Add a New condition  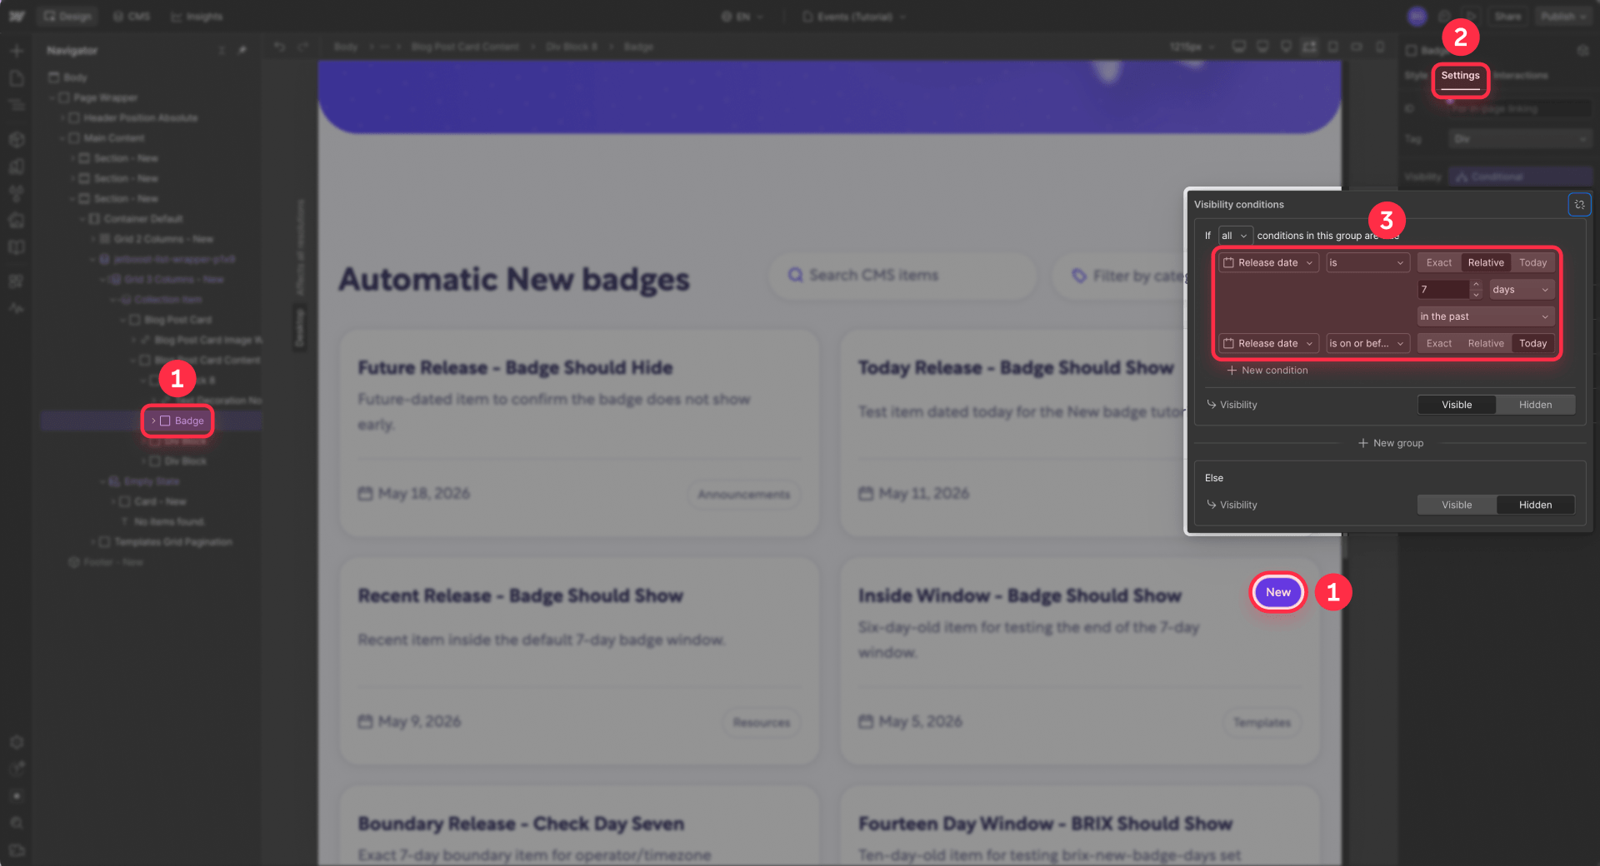tap(1267, 371)
